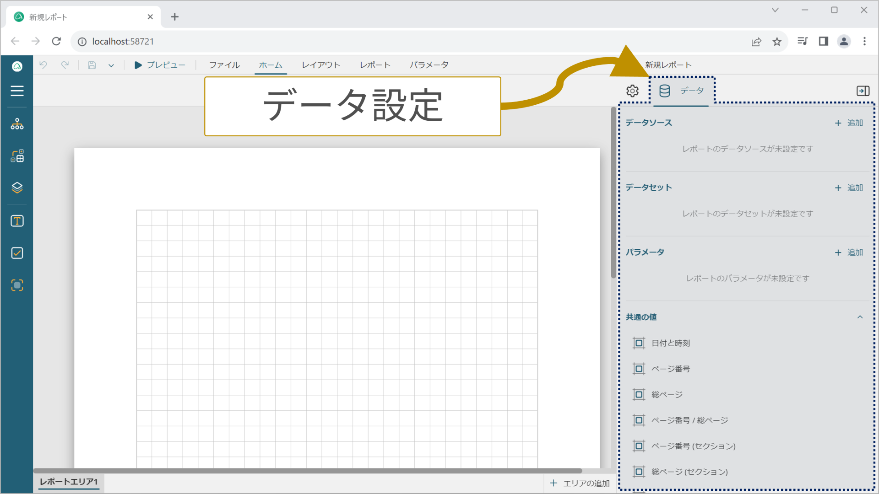Select the ホーム tab
Viewport: 879px width, 494px height.
[x=271, y=65]
